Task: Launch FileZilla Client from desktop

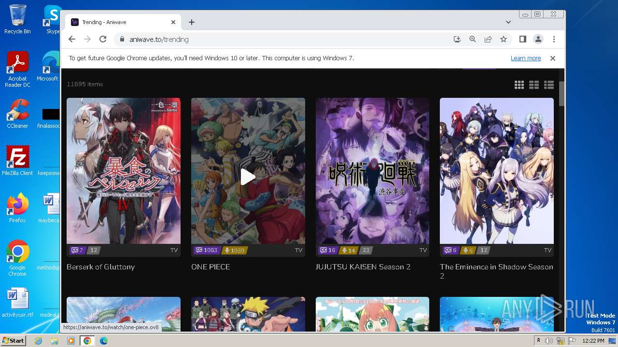Action: click(x=17, y=161)
